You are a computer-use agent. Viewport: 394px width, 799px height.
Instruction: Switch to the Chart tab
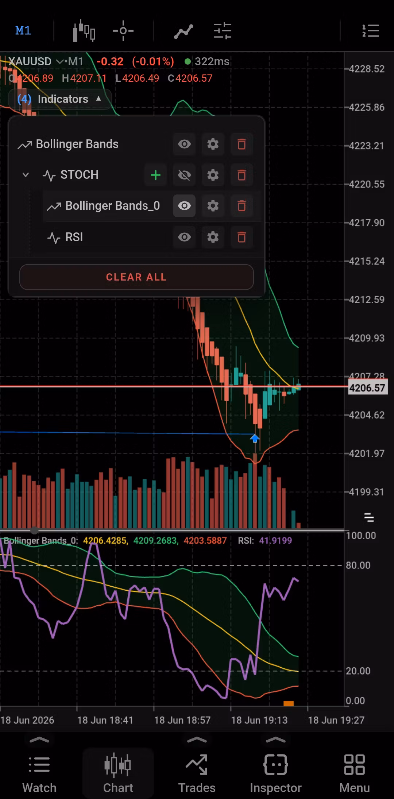(x=118, y=773)
